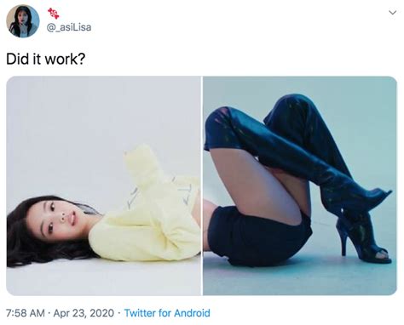Select the "Did it work?" tweet text
The height and width of the screenshot is (325, 404).
45,59
